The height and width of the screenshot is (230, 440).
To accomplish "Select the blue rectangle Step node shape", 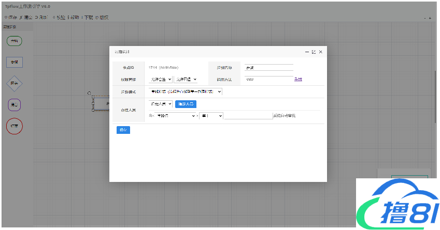I will point(14,62).
